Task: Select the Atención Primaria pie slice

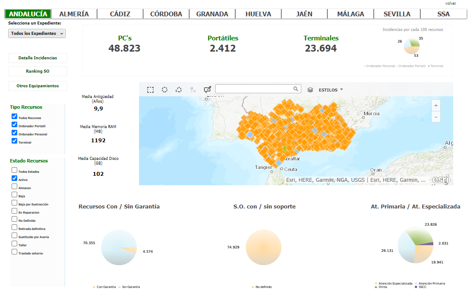Action: click(405, 247)
